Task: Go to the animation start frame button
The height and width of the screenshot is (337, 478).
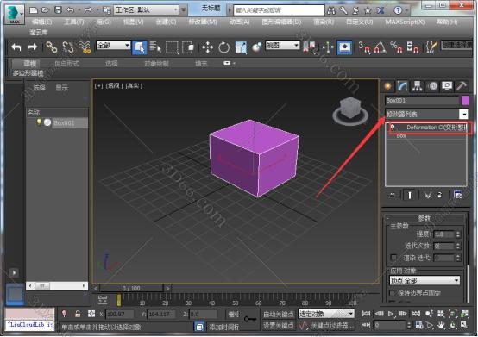Action: [x=366, y=314]
